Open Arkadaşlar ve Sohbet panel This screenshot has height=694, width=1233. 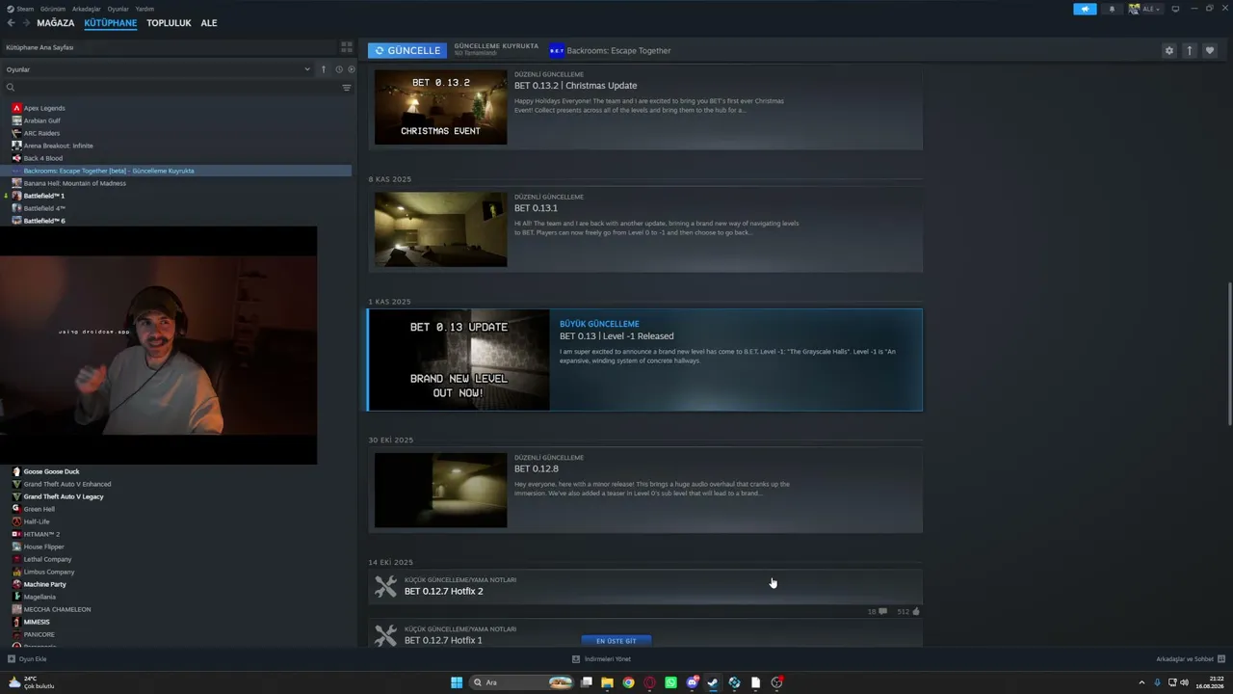click(1191, 659)
